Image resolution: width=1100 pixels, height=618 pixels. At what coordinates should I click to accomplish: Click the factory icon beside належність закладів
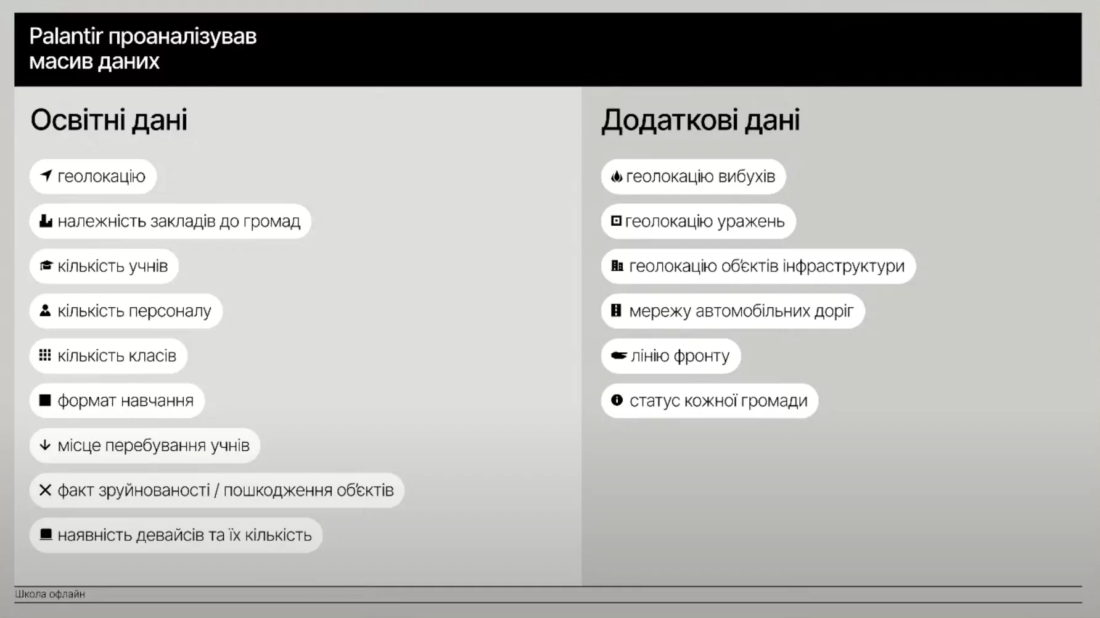pyautogui.click(x=46, y=221)
